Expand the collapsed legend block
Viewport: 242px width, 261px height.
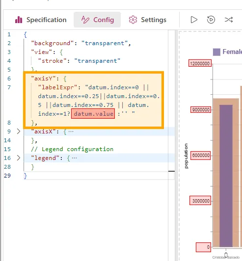pyautogui.click(x=19, y=158)
